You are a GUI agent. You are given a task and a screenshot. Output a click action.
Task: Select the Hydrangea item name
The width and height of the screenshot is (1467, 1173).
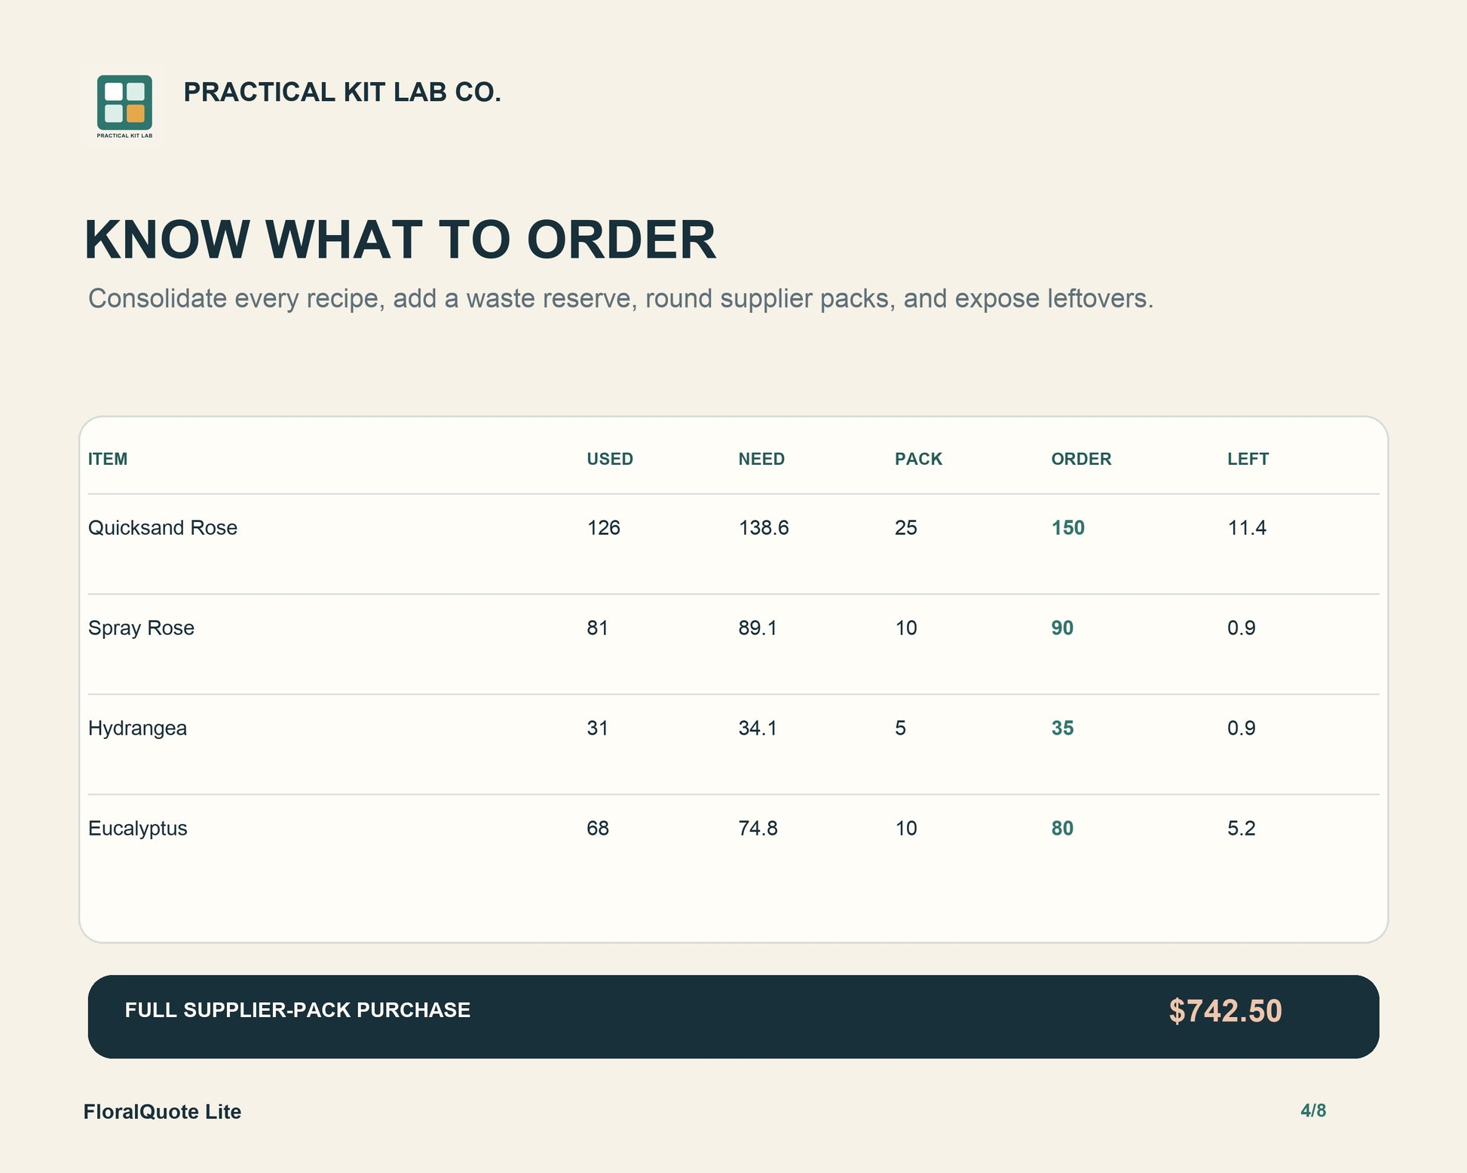click(x=137, y=728)
